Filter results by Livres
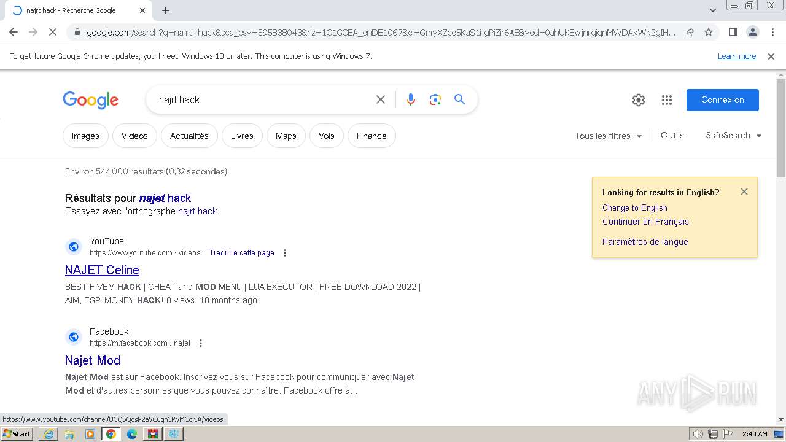786x442 pixels. (242, 136)
